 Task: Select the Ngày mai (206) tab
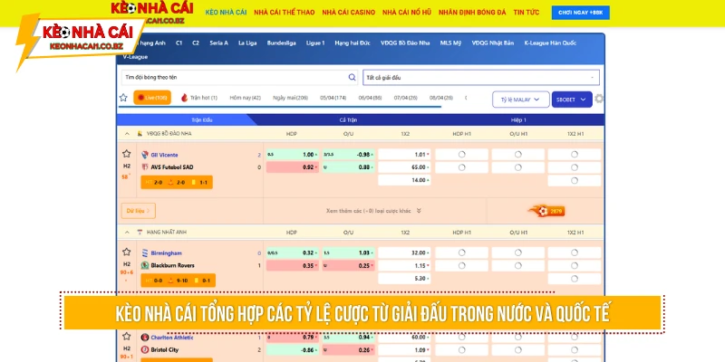tap(290, 98)
